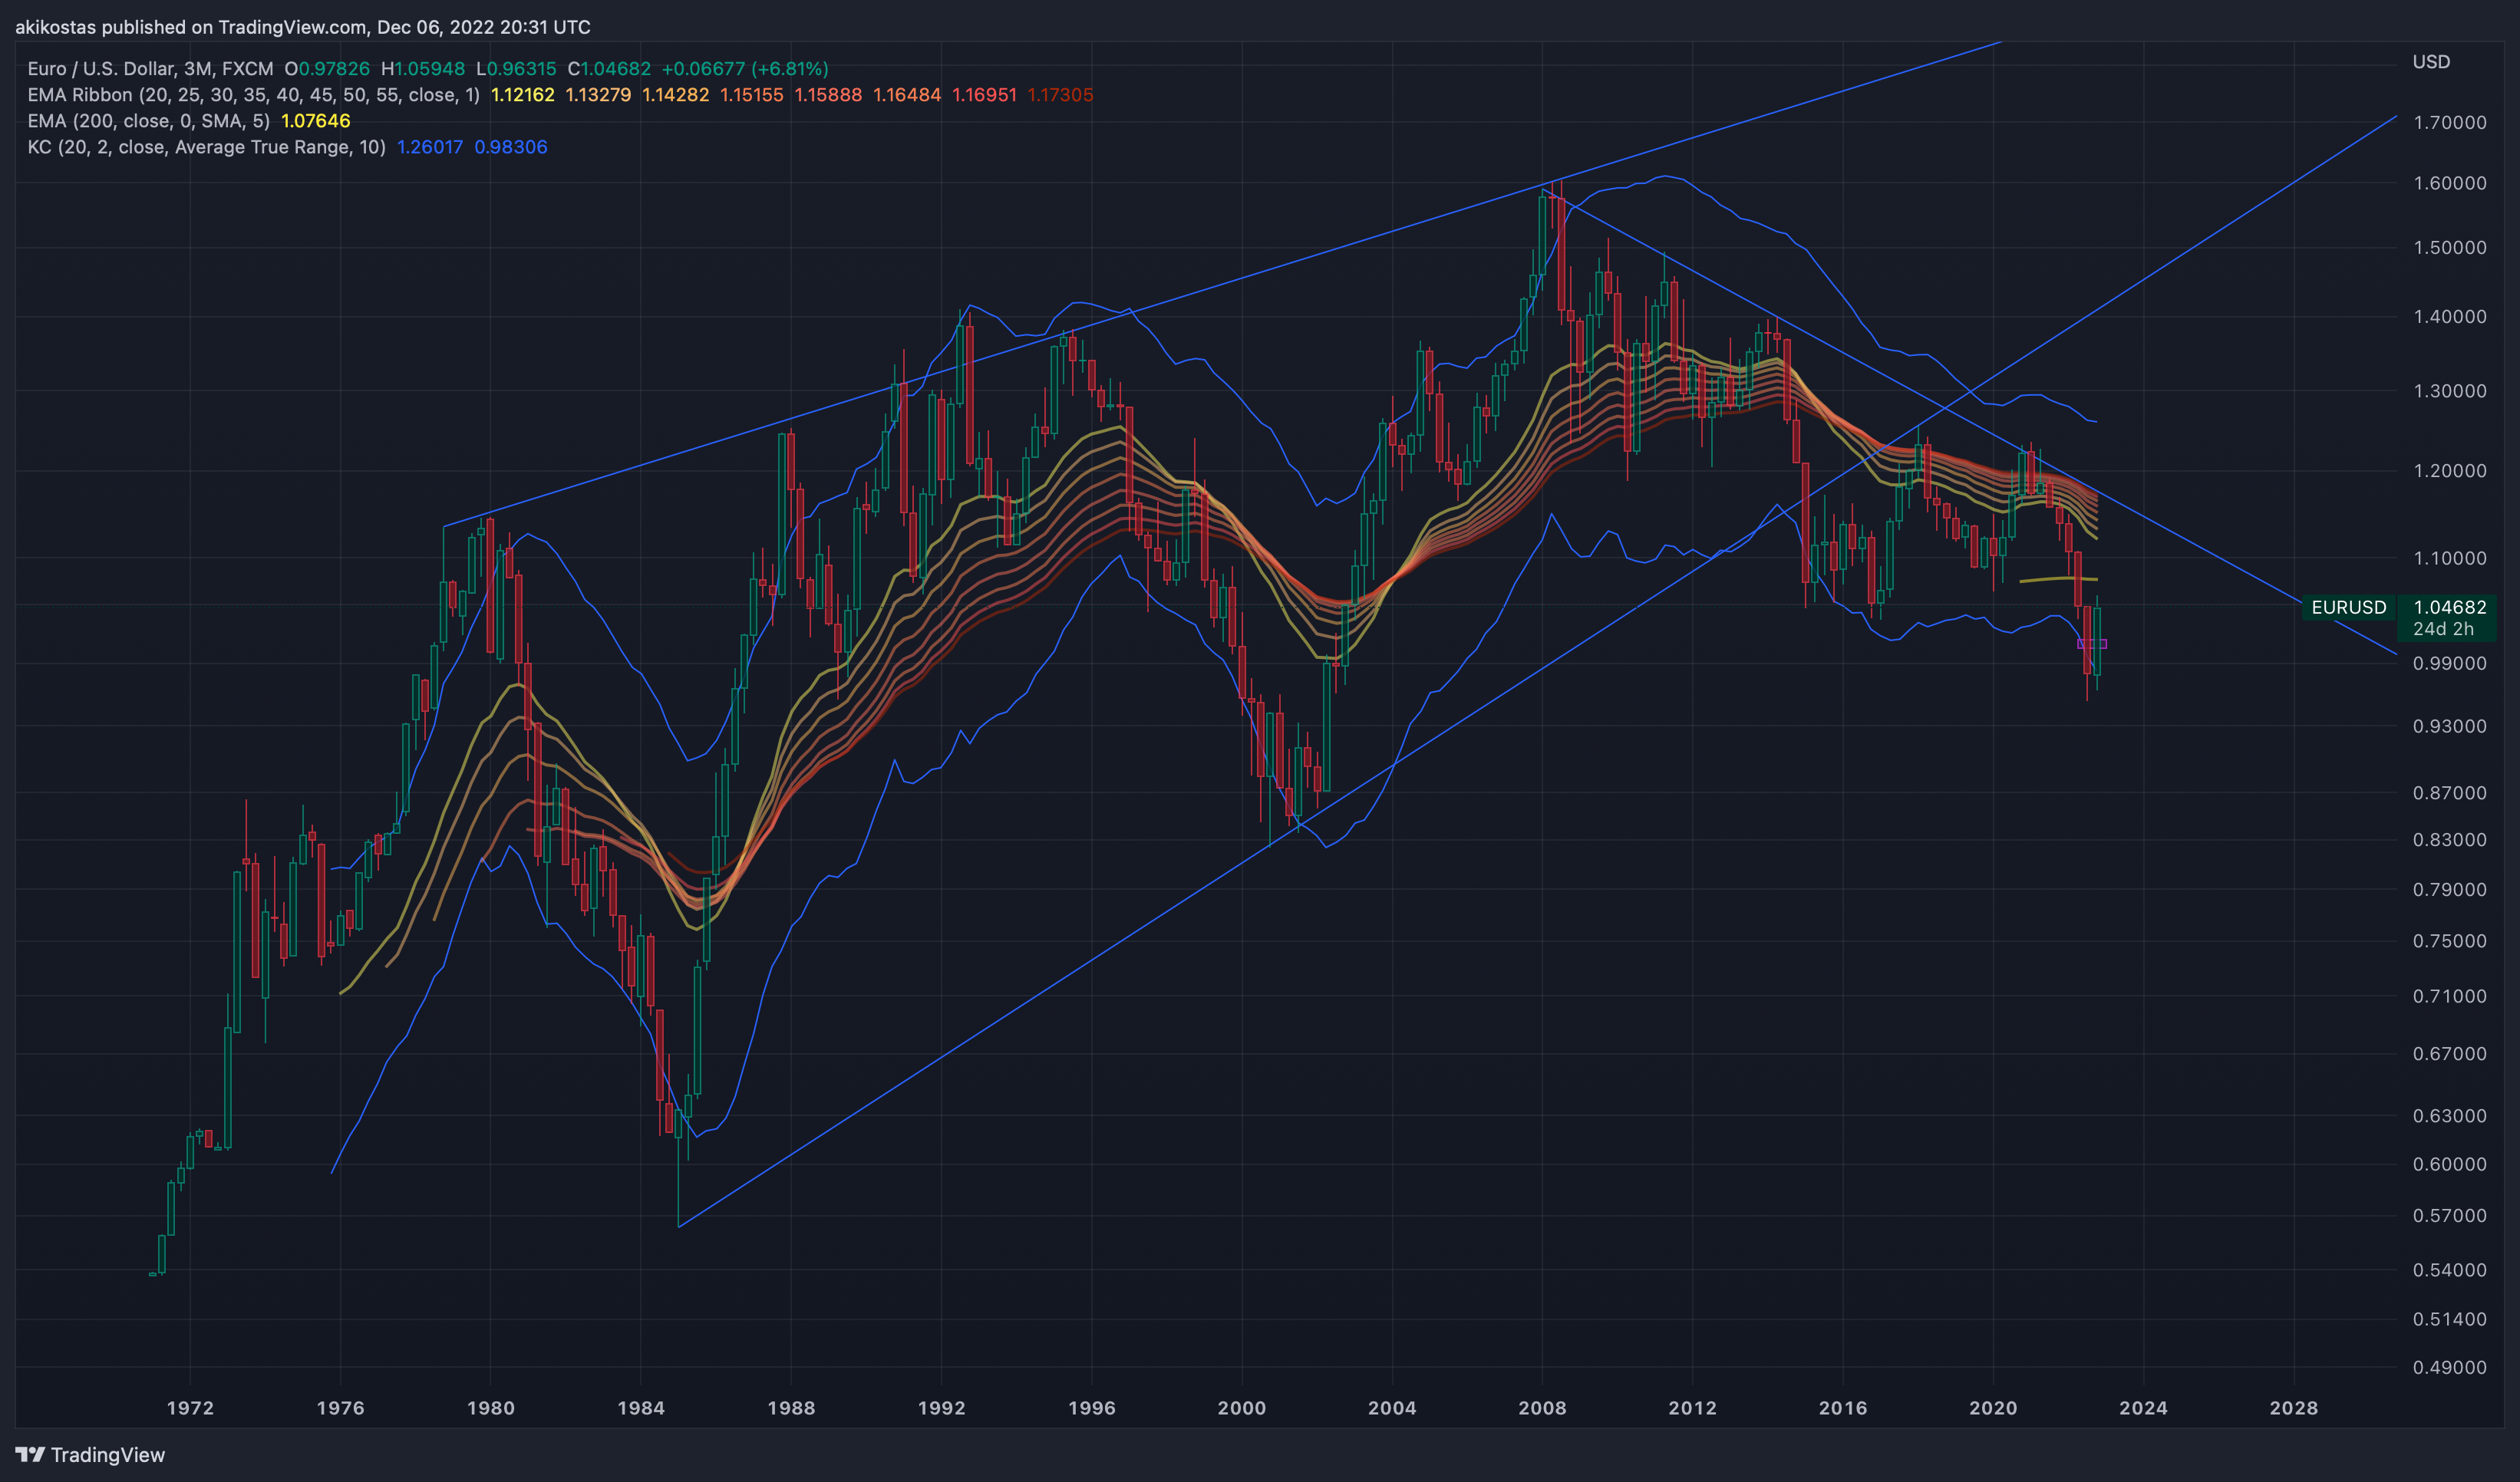Viewport: 2520px width, 1482px height.
Task: Click the 0.87000 price axis label
Action: (2450, 792)
